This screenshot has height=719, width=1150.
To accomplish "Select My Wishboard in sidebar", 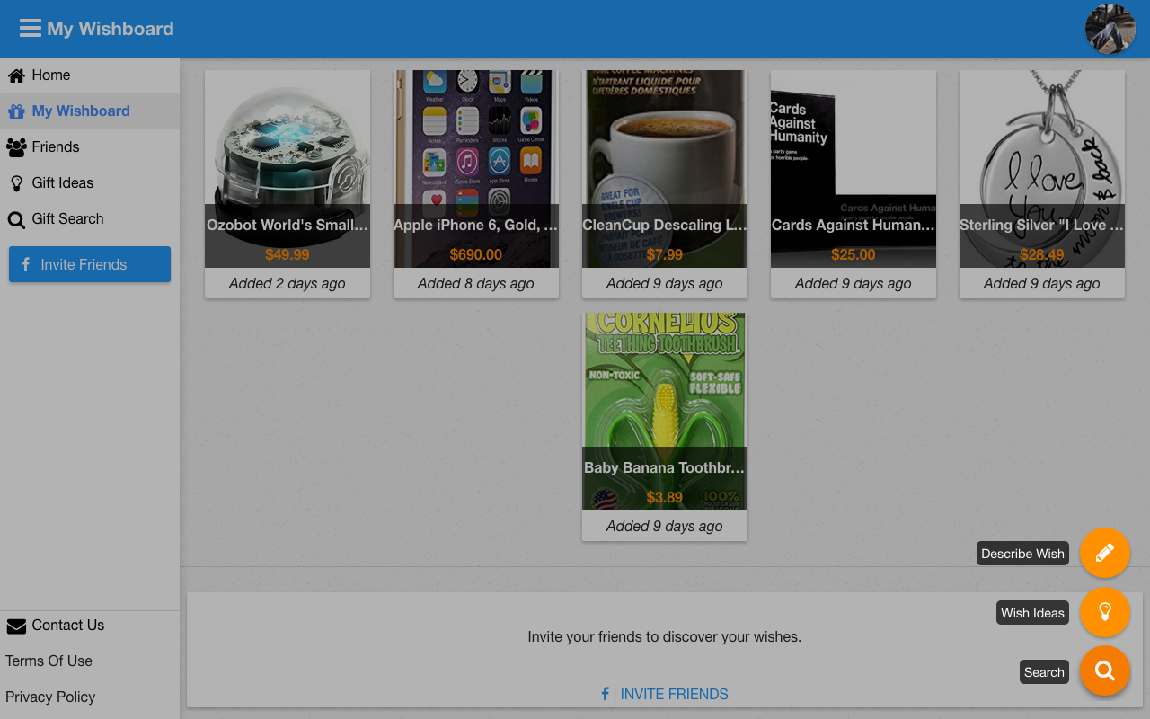I will (90, 111).
